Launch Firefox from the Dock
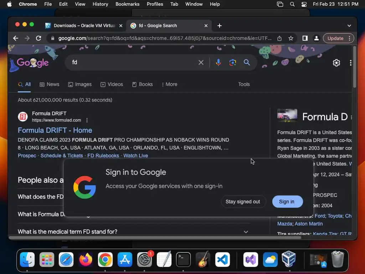 (x=86, y=259)
